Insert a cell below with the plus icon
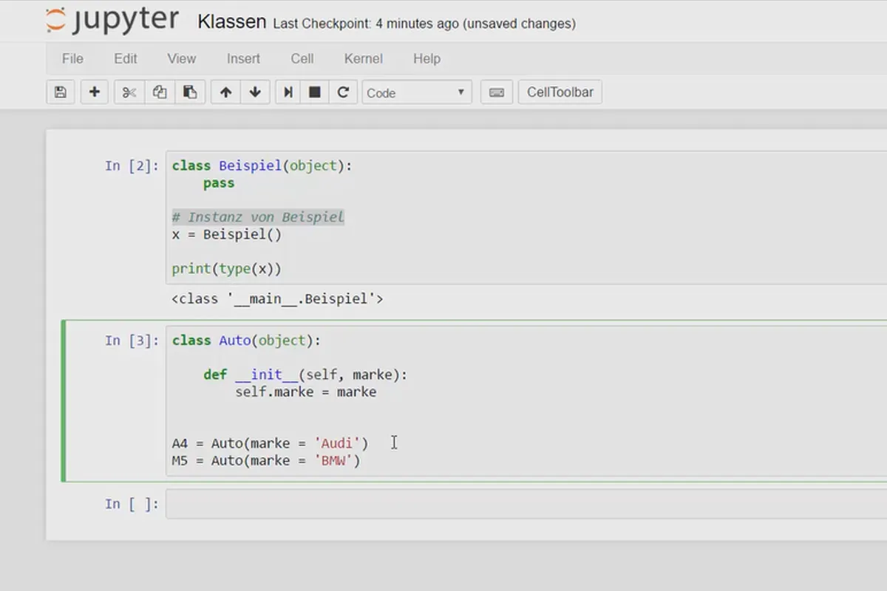Viewport: 887px width, 591px height. [x=94, y=92]
